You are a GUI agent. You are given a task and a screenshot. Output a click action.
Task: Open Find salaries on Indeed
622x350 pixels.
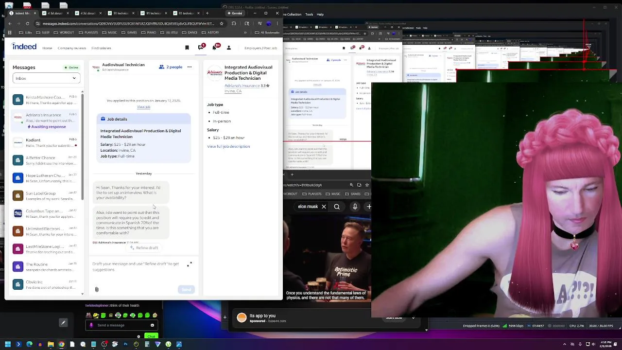coord(101,48)
